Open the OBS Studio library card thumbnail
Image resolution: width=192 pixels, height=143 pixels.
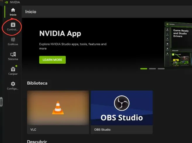tap(122, 108)
